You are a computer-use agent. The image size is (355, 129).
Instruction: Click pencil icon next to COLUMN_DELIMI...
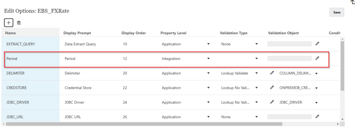coord(272,73)
